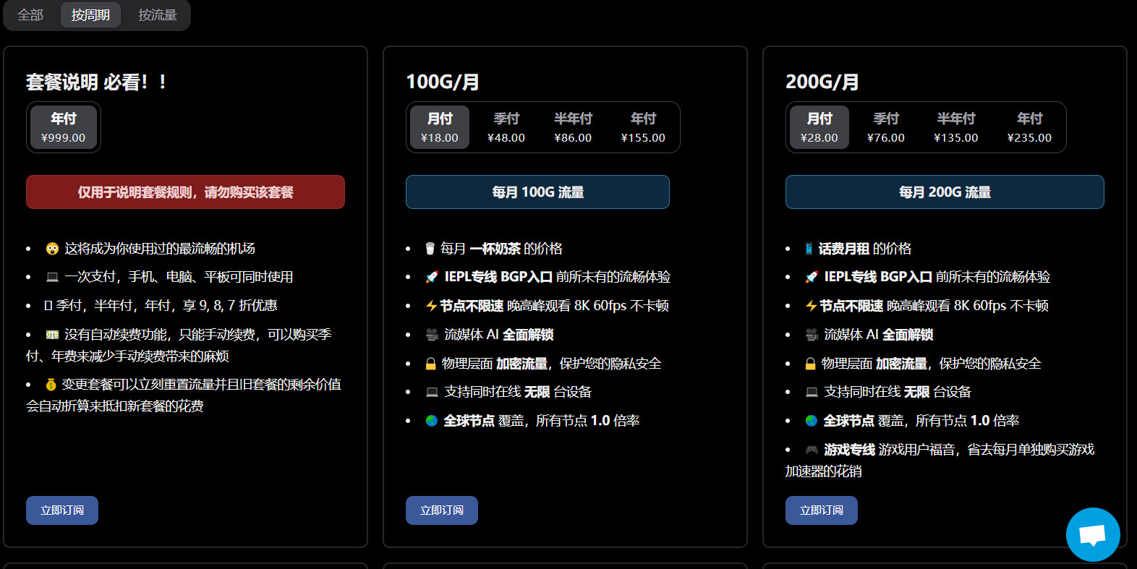Select 季付 ¥76.00 for 200G plan

886,127
